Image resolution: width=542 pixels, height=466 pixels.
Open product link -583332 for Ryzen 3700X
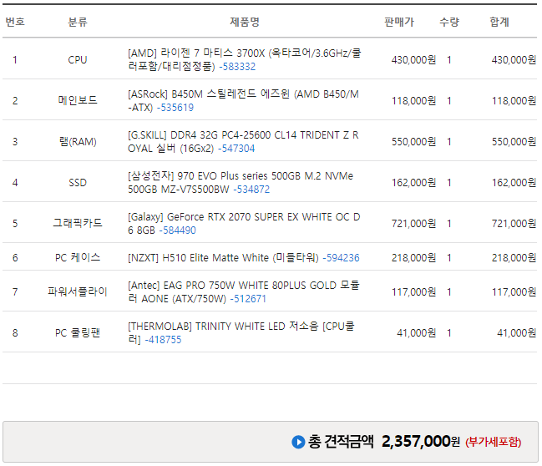pyautogui.click(x=237, y=66)
